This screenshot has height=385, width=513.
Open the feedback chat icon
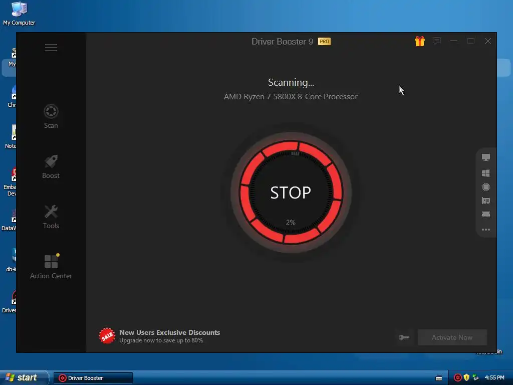click(x=437, y=41)
